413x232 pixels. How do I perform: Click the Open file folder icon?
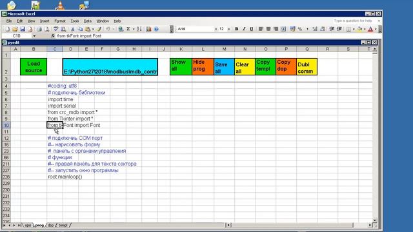[x=15, y=29]
